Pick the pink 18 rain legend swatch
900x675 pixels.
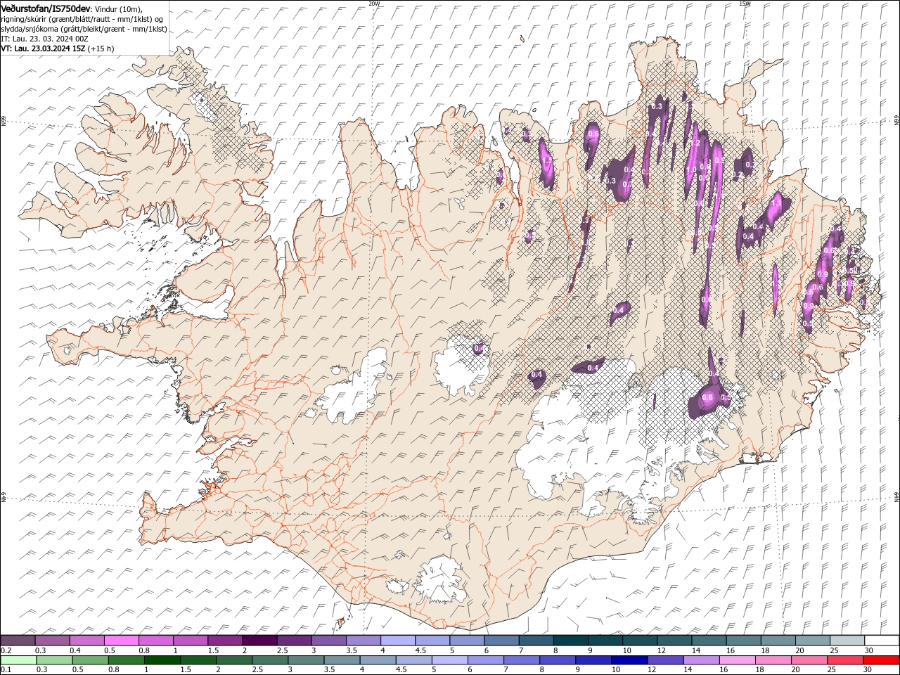(772, 660)
